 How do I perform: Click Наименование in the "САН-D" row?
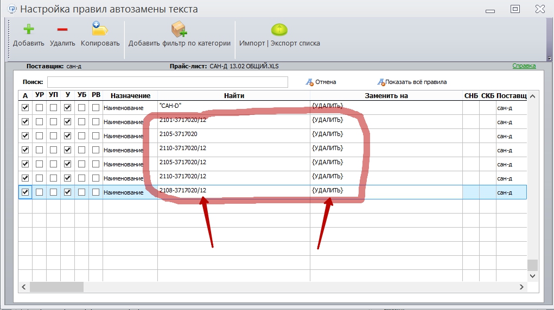click(x=123, y=108)
